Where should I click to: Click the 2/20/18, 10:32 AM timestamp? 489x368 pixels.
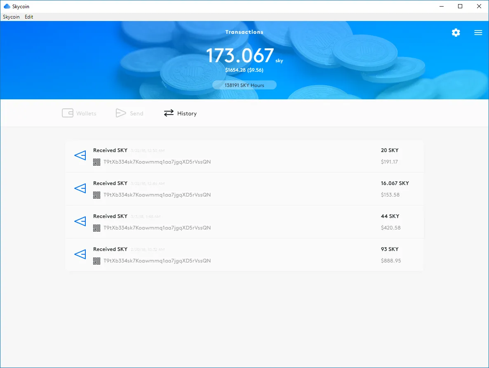(148, 250)
